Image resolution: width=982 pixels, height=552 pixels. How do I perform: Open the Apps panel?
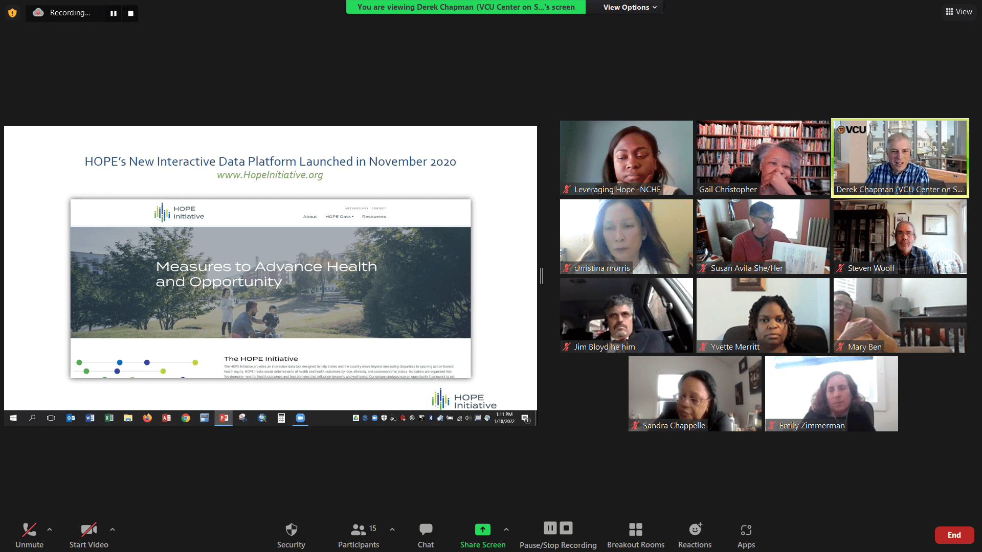[x=746, y=535]
